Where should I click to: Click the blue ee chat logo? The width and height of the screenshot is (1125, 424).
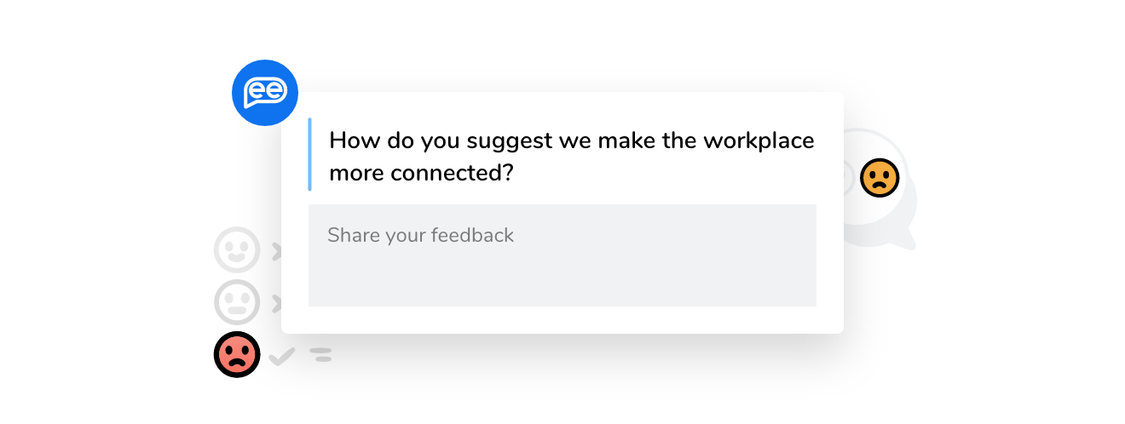click(x=265, y=93)
